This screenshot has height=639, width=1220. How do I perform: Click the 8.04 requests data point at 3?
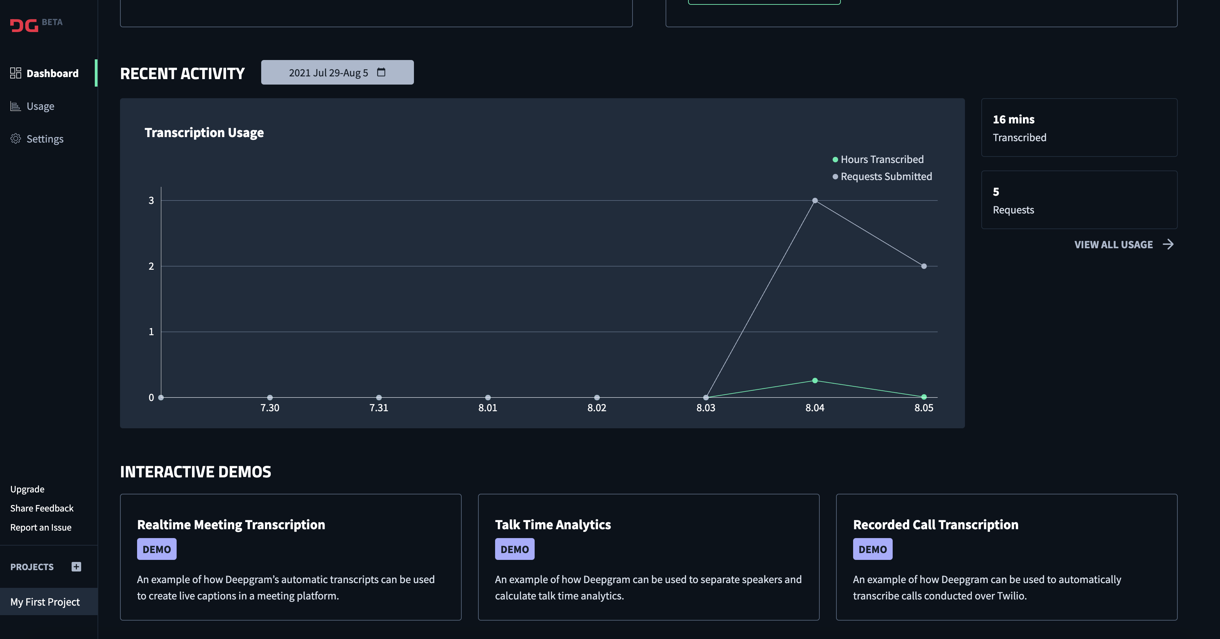(x=815, y=201)
